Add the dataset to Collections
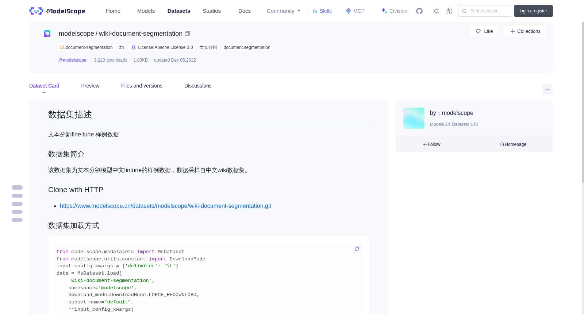Image resolution: width=584 pixels, height=314 pixels. tap(525, 31)
